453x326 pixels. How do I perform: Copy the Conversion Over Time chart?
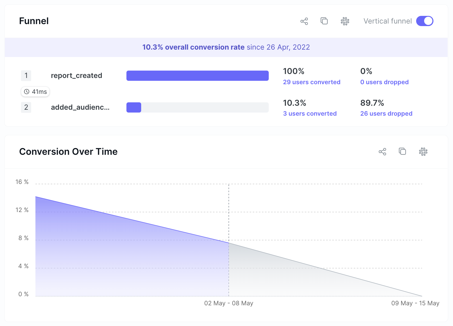click(402, 151)
